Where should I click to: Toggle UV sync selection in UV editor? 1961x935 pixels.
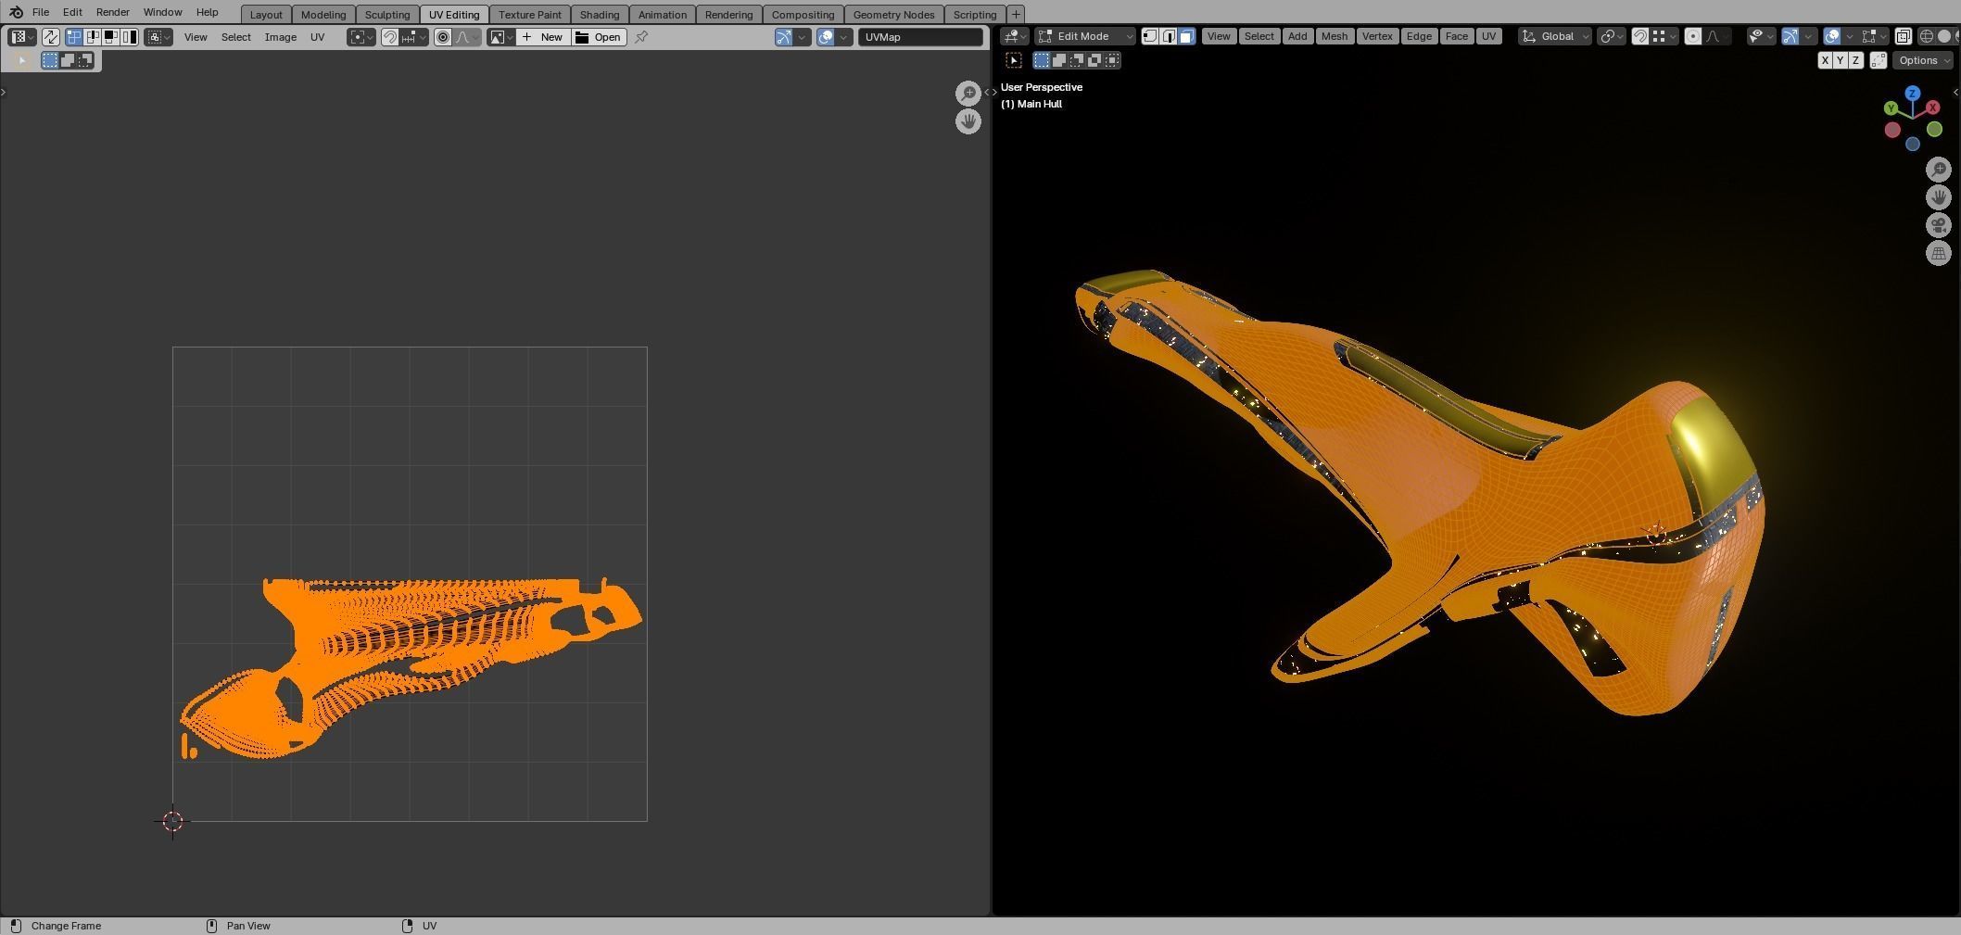point(51,37)
